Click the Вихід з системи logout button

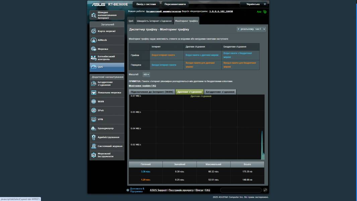pos(146,4)
